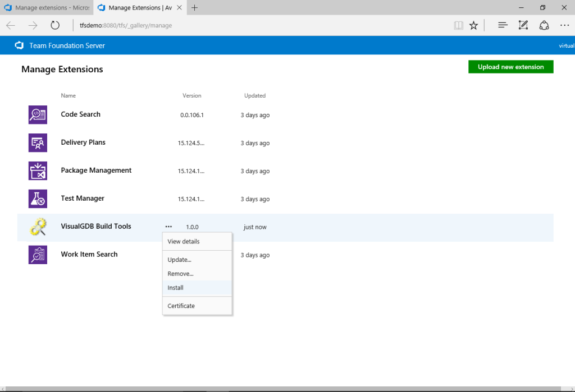The width and height of the screenshot is (575, 392).
Task: Click the Code Search extension icon
Action: [38, 114]
